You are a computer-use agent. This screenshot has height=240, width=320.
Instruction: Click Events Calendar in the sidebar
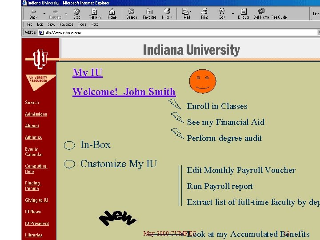(34, 152)
